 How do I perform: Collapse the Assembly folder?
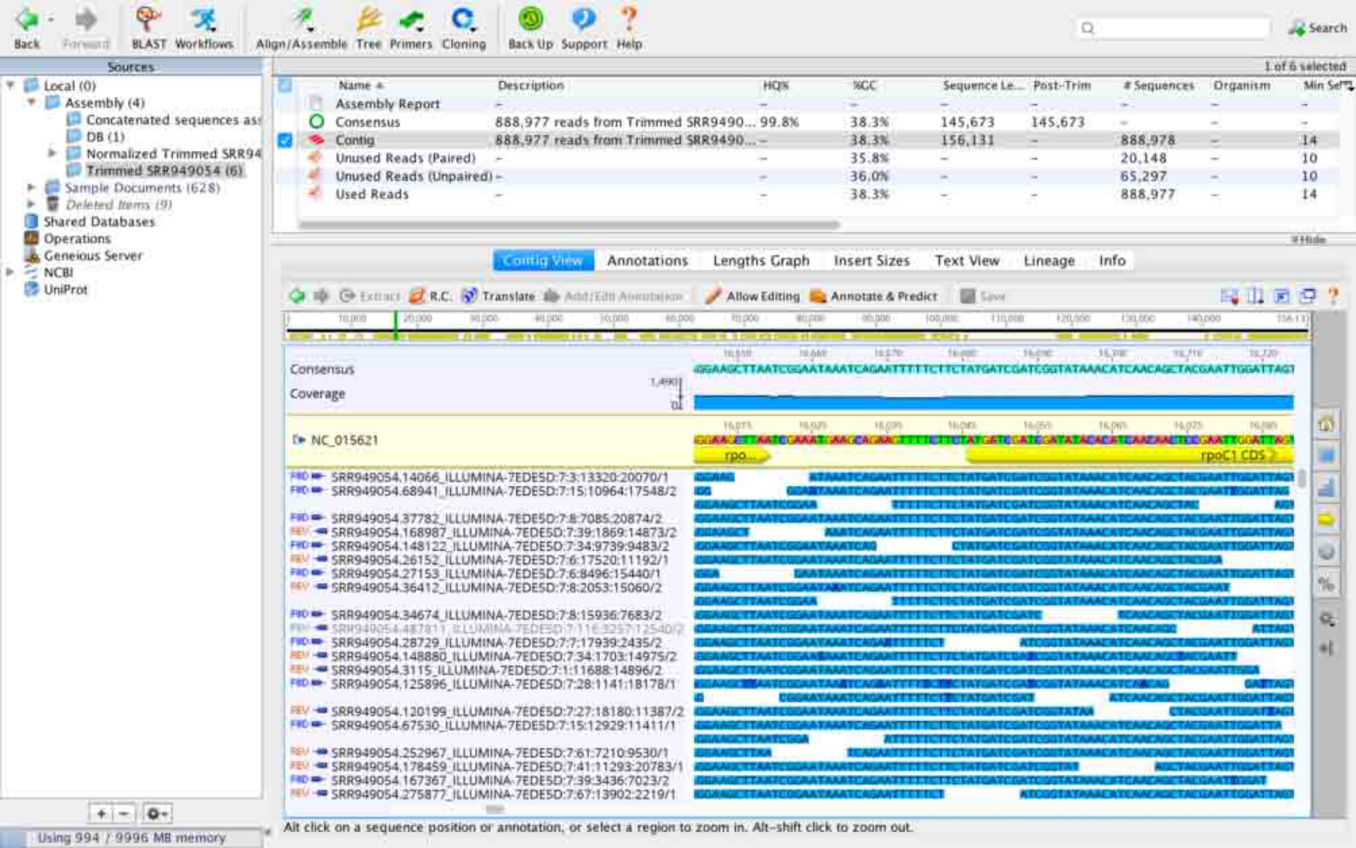pos(32,103)
